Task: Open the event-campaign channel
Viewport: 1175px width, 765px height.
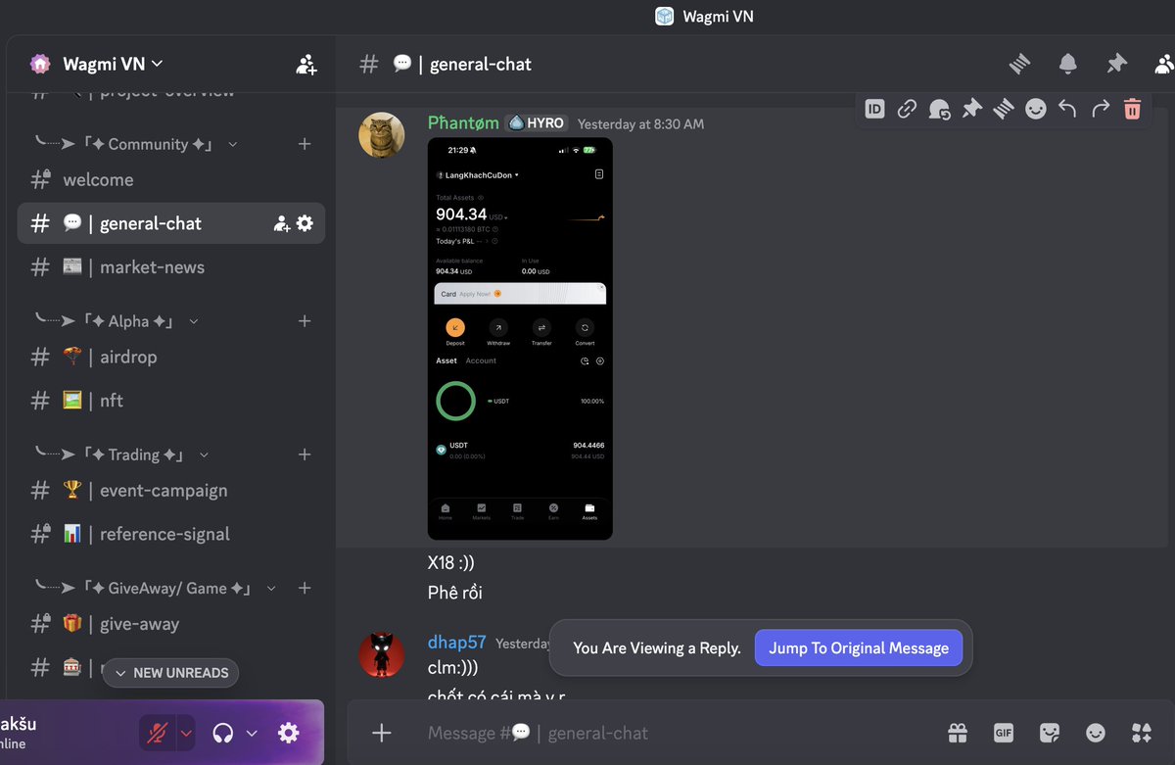Action: click(171, 490)
